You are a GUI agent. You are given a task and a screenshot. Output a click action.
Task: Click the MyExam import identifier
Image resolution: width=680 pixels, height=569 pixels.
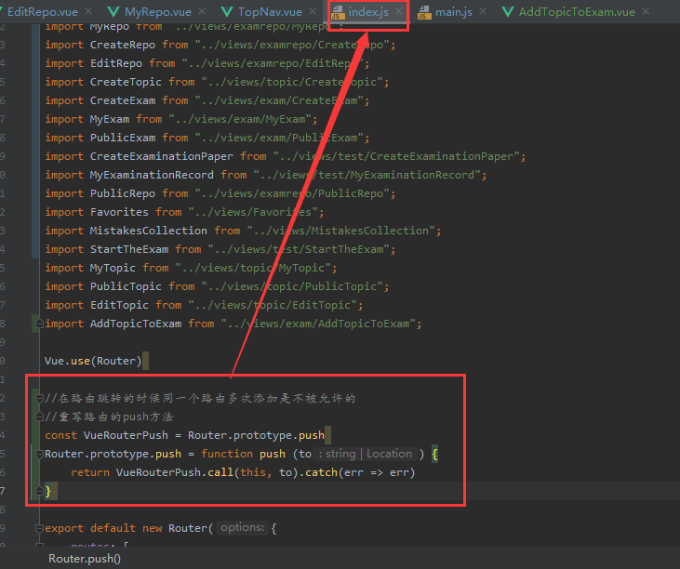coord(109,119)
